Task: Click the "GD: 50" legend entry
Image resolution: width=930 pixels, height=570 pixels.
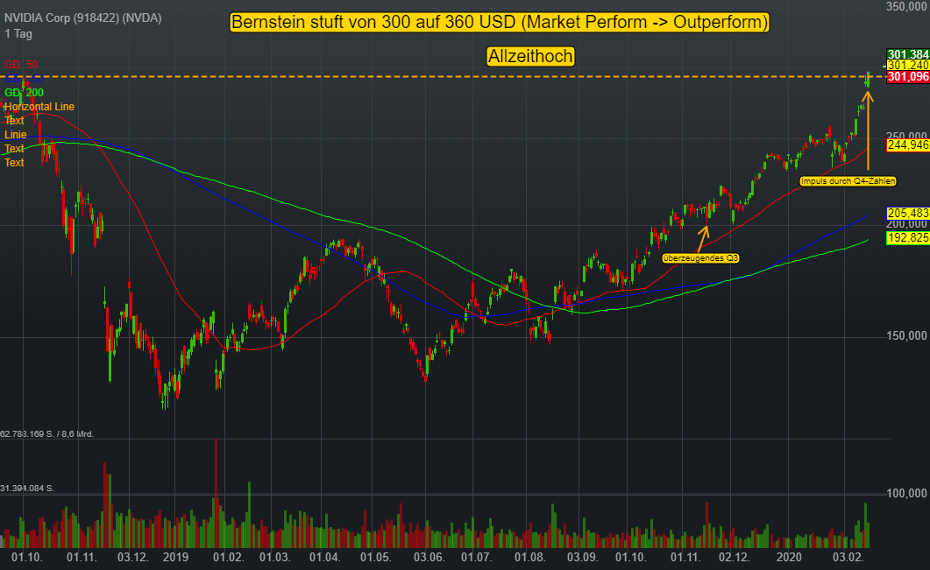Action: (x=21, y=65)
